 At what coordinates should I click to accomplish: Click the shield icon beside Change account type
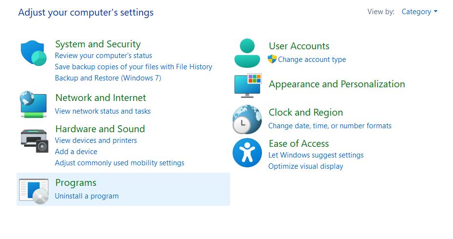click(272, 59)
